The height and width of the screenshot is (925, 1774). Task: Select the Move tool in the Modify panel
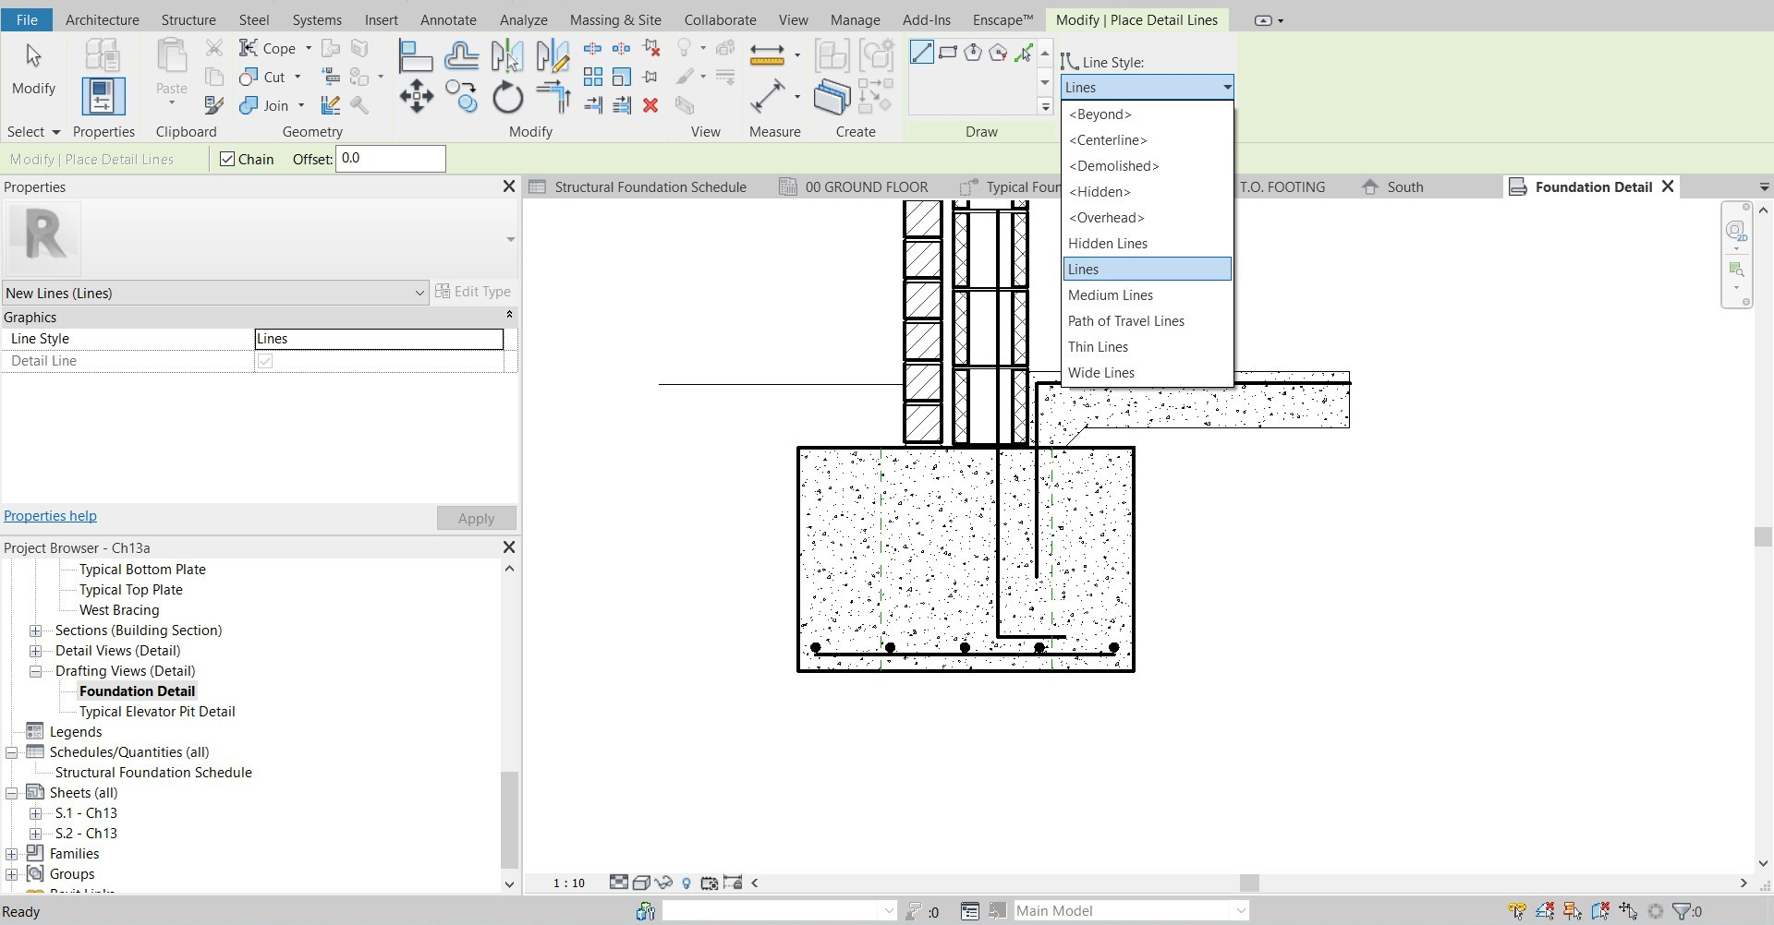[416, 95]
